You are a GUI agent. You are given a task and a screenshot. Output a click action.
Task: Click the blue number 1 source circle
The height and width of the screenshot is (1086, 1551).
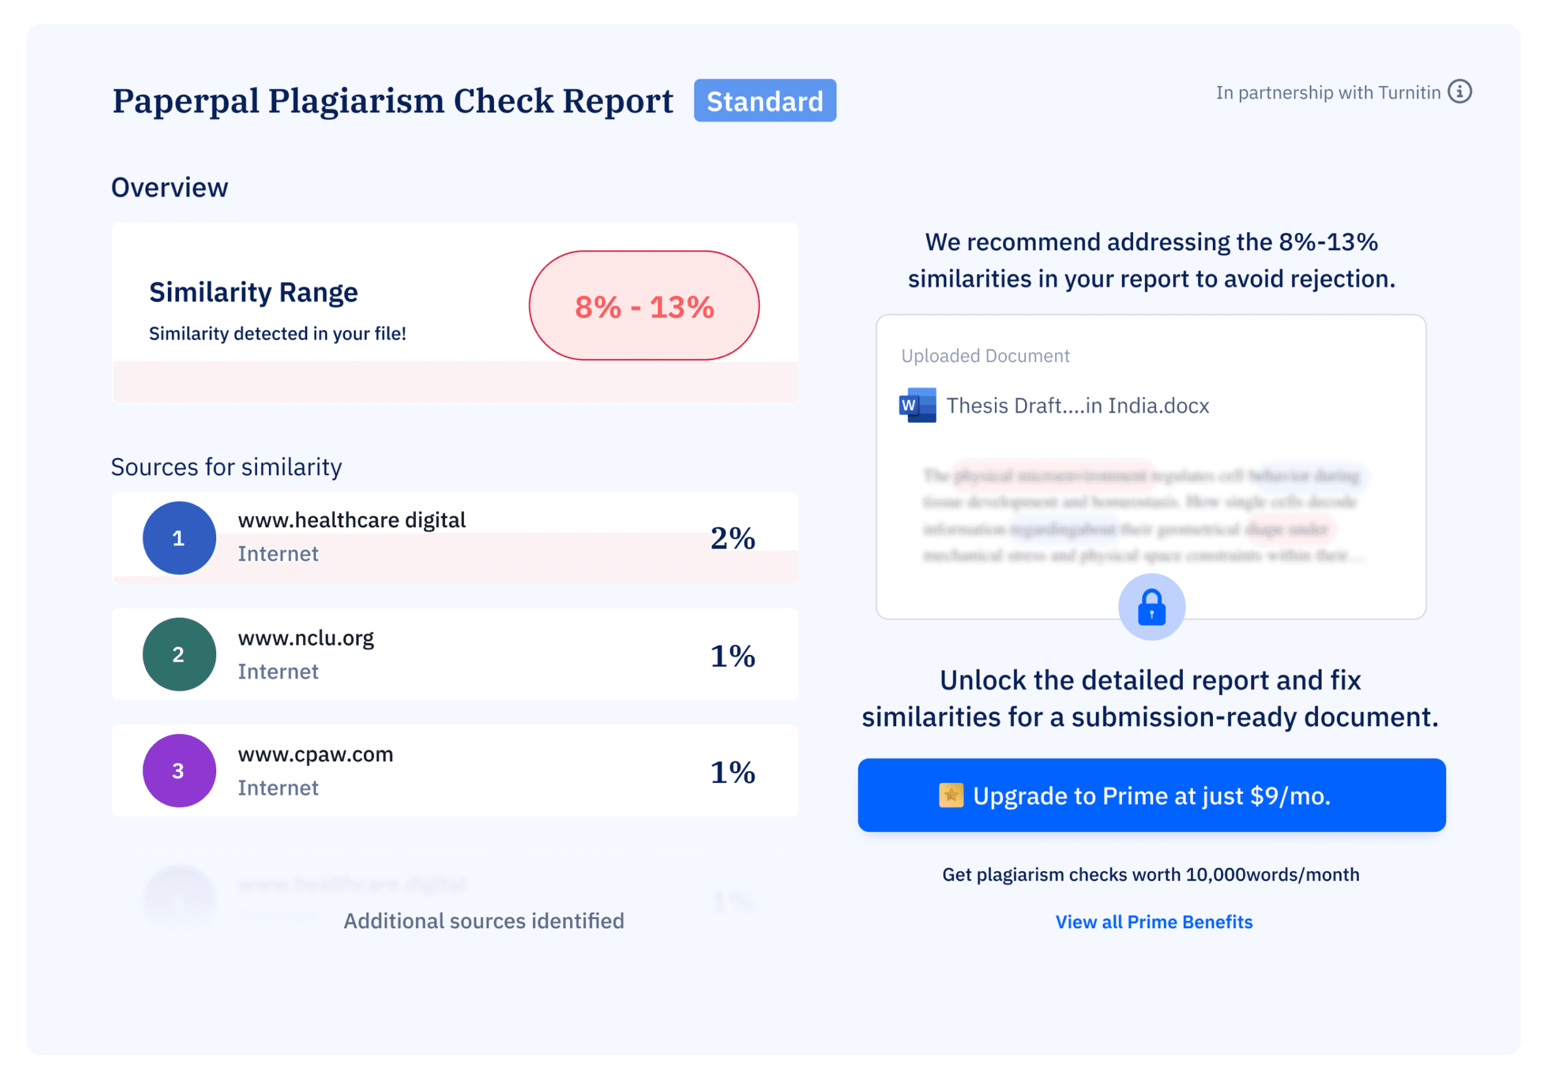(179, 537)
